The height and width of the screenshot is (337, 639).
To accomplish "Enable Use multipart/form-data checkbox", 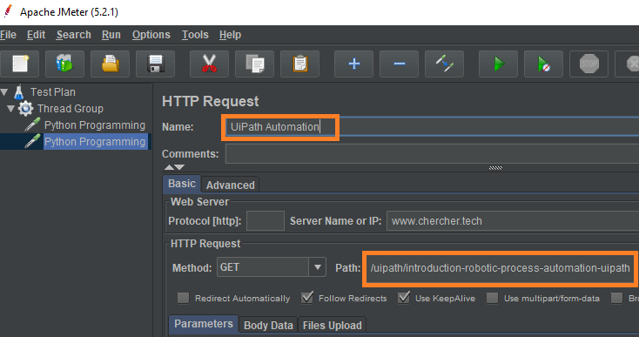I will [x=492, y=298].
